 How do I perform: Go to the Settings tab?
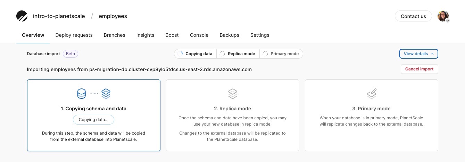260,35
